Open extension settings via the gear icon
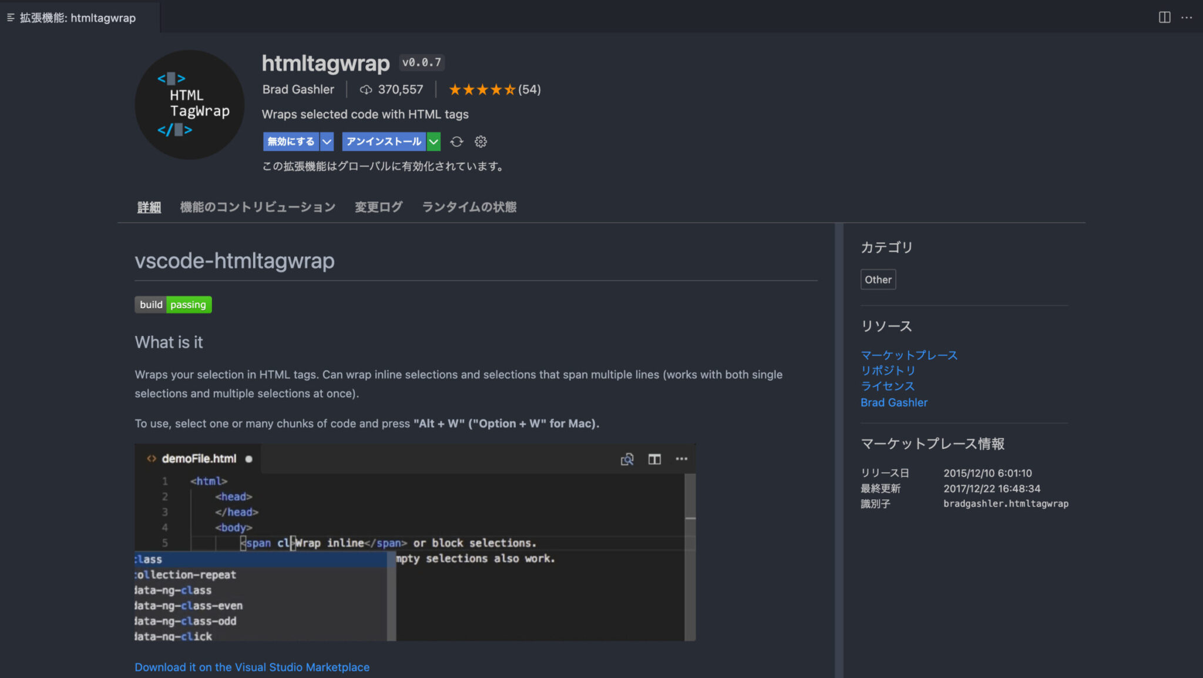Image resolution: width=1203 pixels, height=678 pixels. [x=480, y=141]
